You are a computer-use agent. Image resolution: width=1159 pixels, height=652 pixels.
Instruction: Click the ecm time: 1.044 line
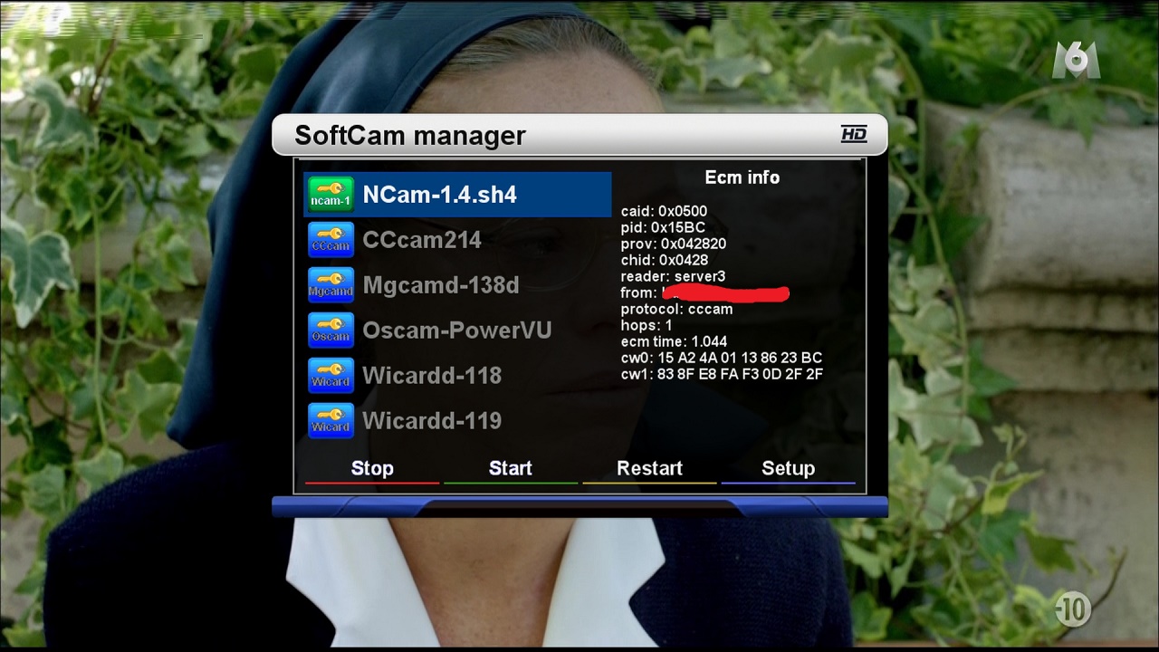(x=674, y=341)
